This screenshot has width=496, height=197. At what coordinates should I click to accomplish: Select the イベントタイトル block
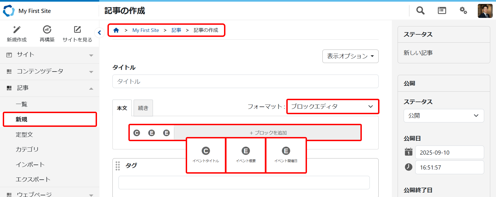pyautogui.click(x=206, y=155)
